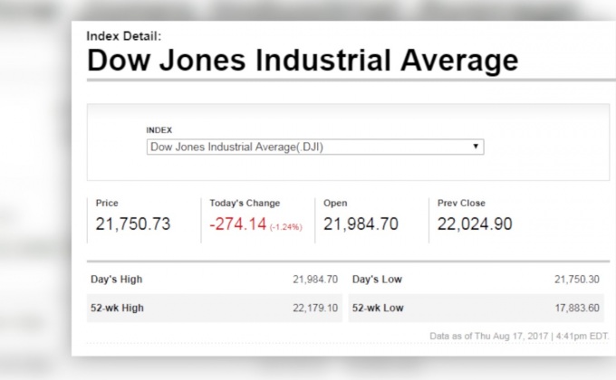Click the Dow Jones Industrial Average page heading
The height and width of the screenshot is (380, 616).
click(303, 62)
